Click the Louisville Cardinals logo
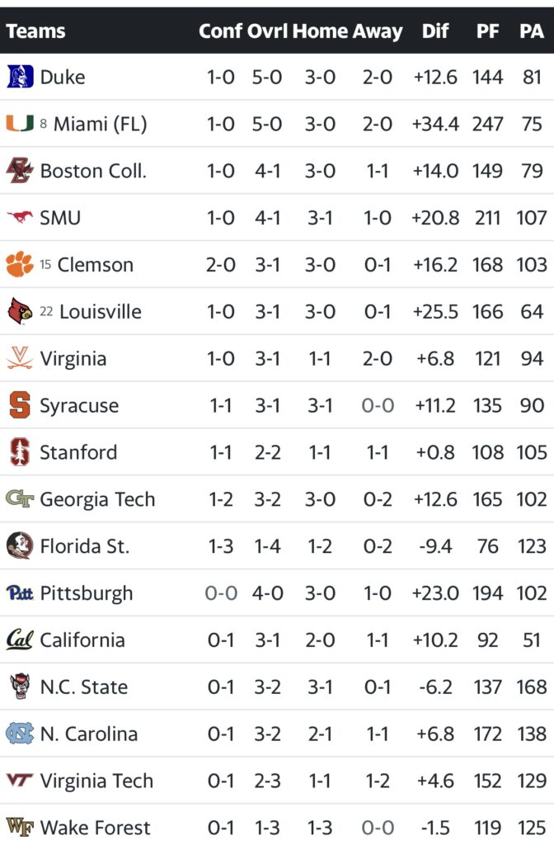This screenshot has height=845, width=554. pyautogui.click(x=20, y=312)
